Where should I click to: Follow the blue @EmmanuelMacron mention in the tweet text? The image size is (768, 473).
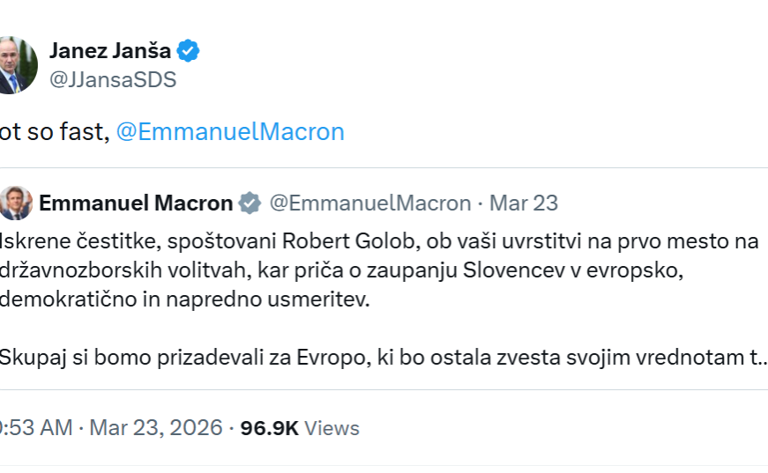point(230,132)
